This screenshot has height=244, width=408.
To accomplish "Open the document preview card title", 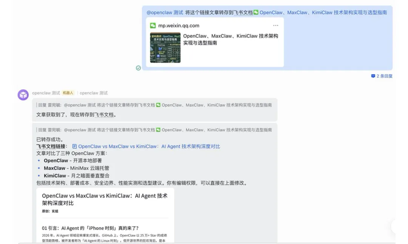I will pos(105,199).
